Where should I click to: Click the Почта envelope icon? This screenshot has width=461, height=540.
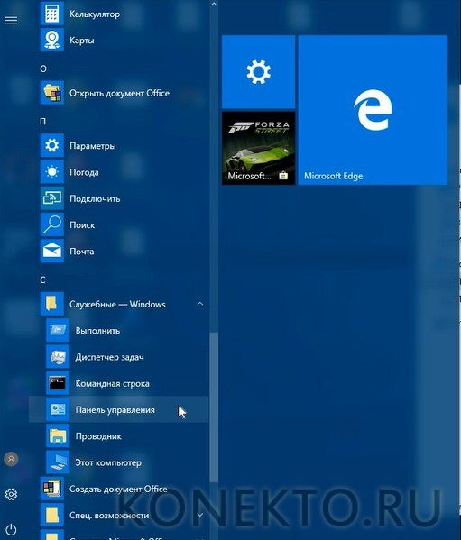click(52, 251)
